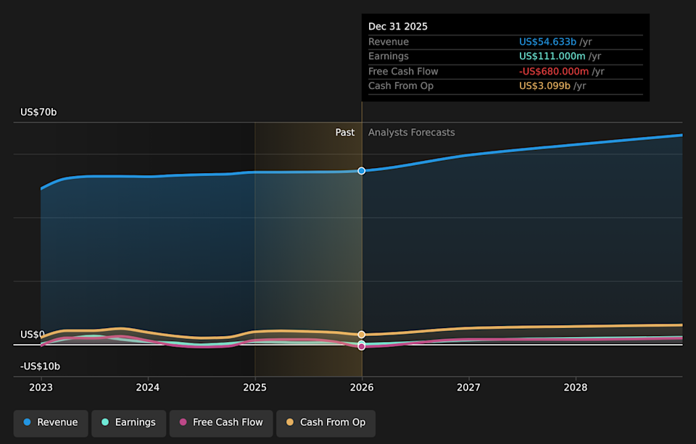Screen dimensions: 696x444
Task: Switch to the Past section of chart
Action: coord(345,132)
